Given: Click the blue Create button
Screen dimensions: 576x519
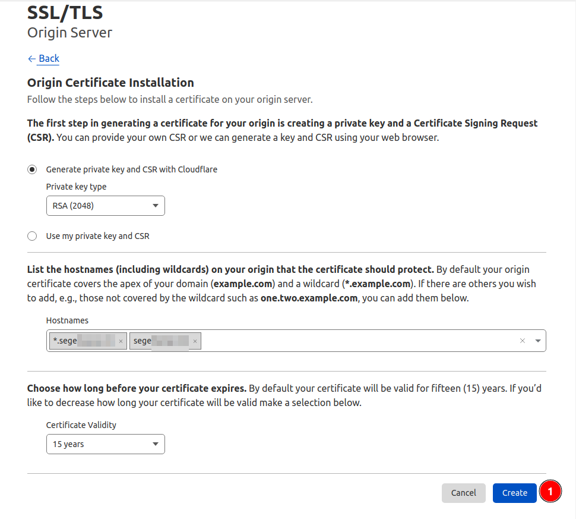Looking at the screenshot, I should pos(514,493).
